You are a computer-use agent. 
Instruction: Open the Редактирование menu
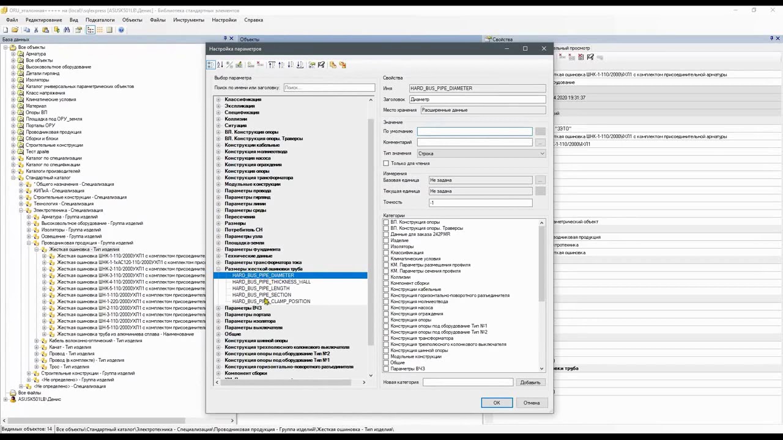pos(43,20)
